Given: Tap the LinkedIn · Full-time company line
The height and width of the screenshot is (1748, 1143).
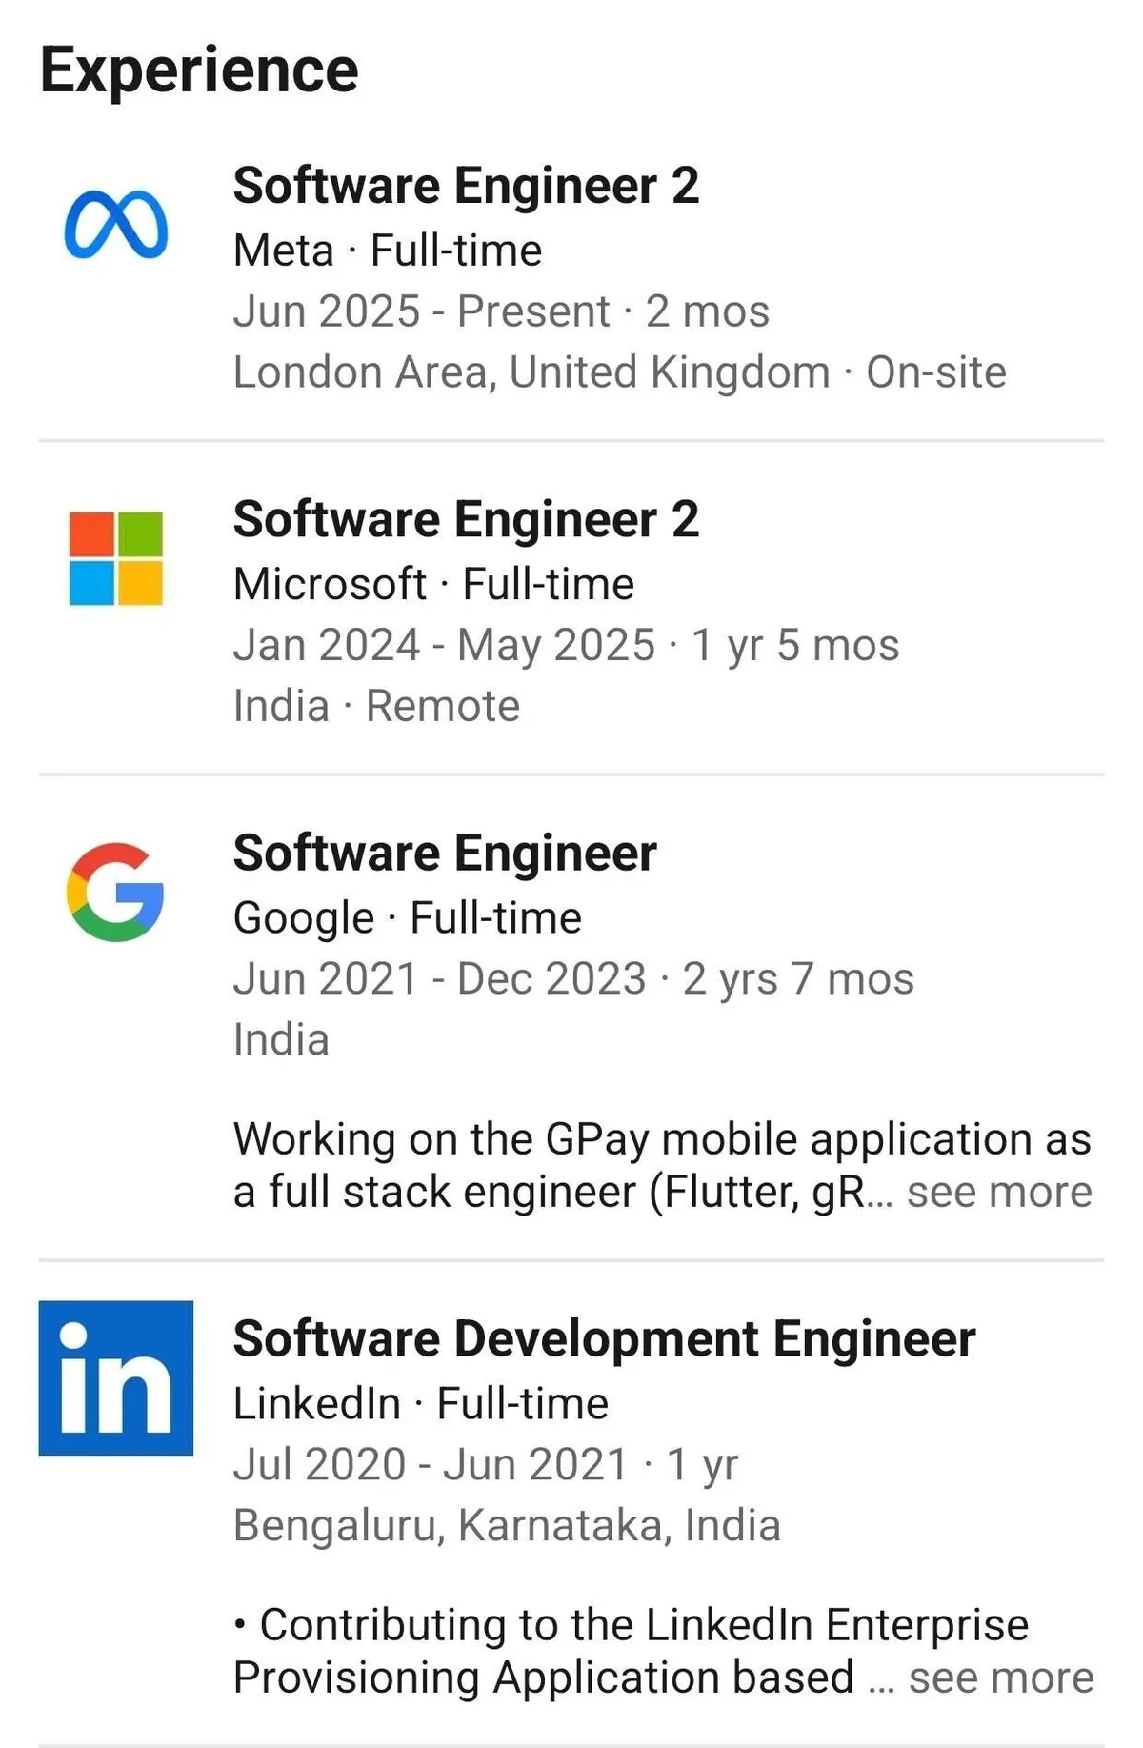Looking at the screenshot, I should [x=420, y=1403].
